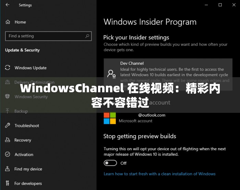The image size is (240, 190).
Task: Open the For developers section
Action: tap(28, 183)
